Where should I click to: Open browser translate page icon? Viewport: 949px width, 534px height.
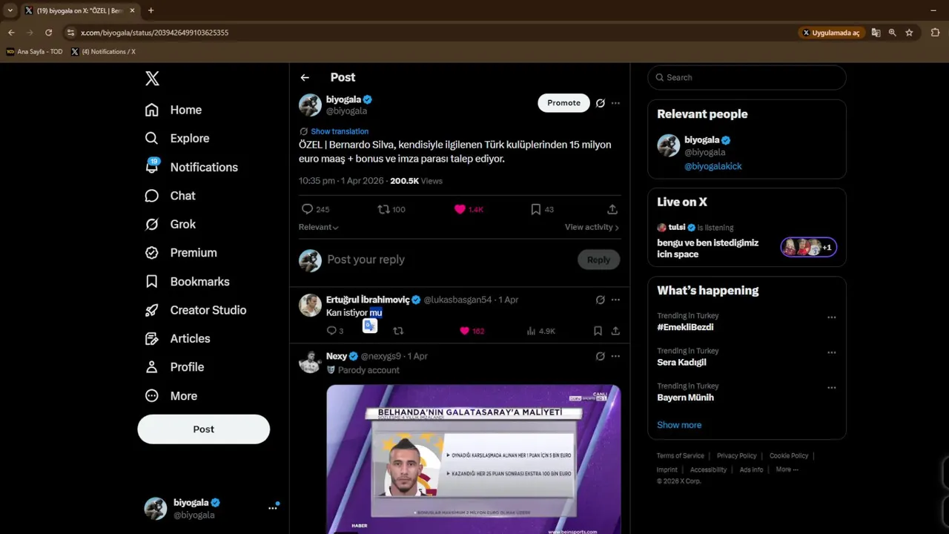pyautogui.click(x=876, y=33)
